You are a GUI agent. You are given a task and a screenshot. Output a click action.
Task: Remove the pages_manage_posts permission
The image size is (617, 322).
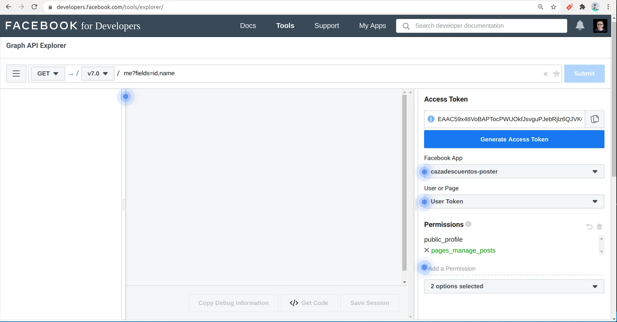point(427,250)
